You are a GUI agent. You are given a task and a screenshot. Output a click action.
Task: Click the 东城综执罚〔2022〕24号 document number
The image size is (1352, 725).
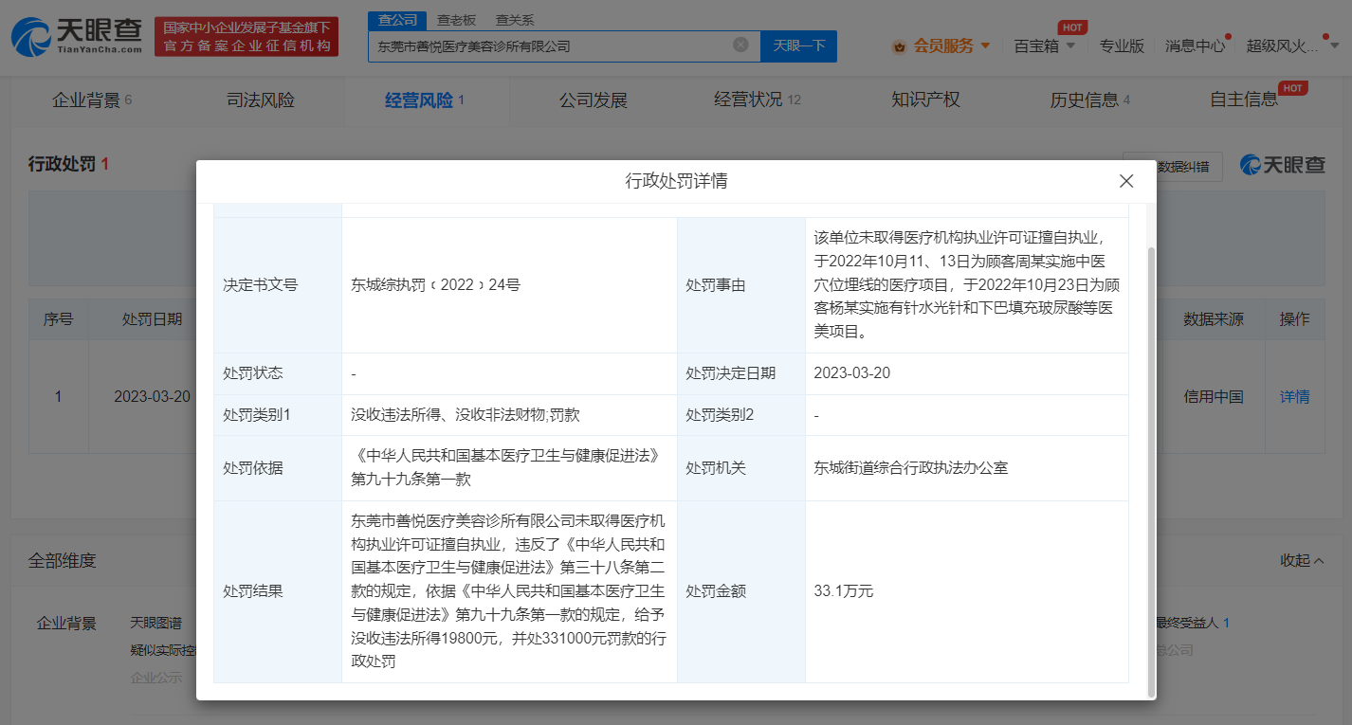(x=435, y=285)
